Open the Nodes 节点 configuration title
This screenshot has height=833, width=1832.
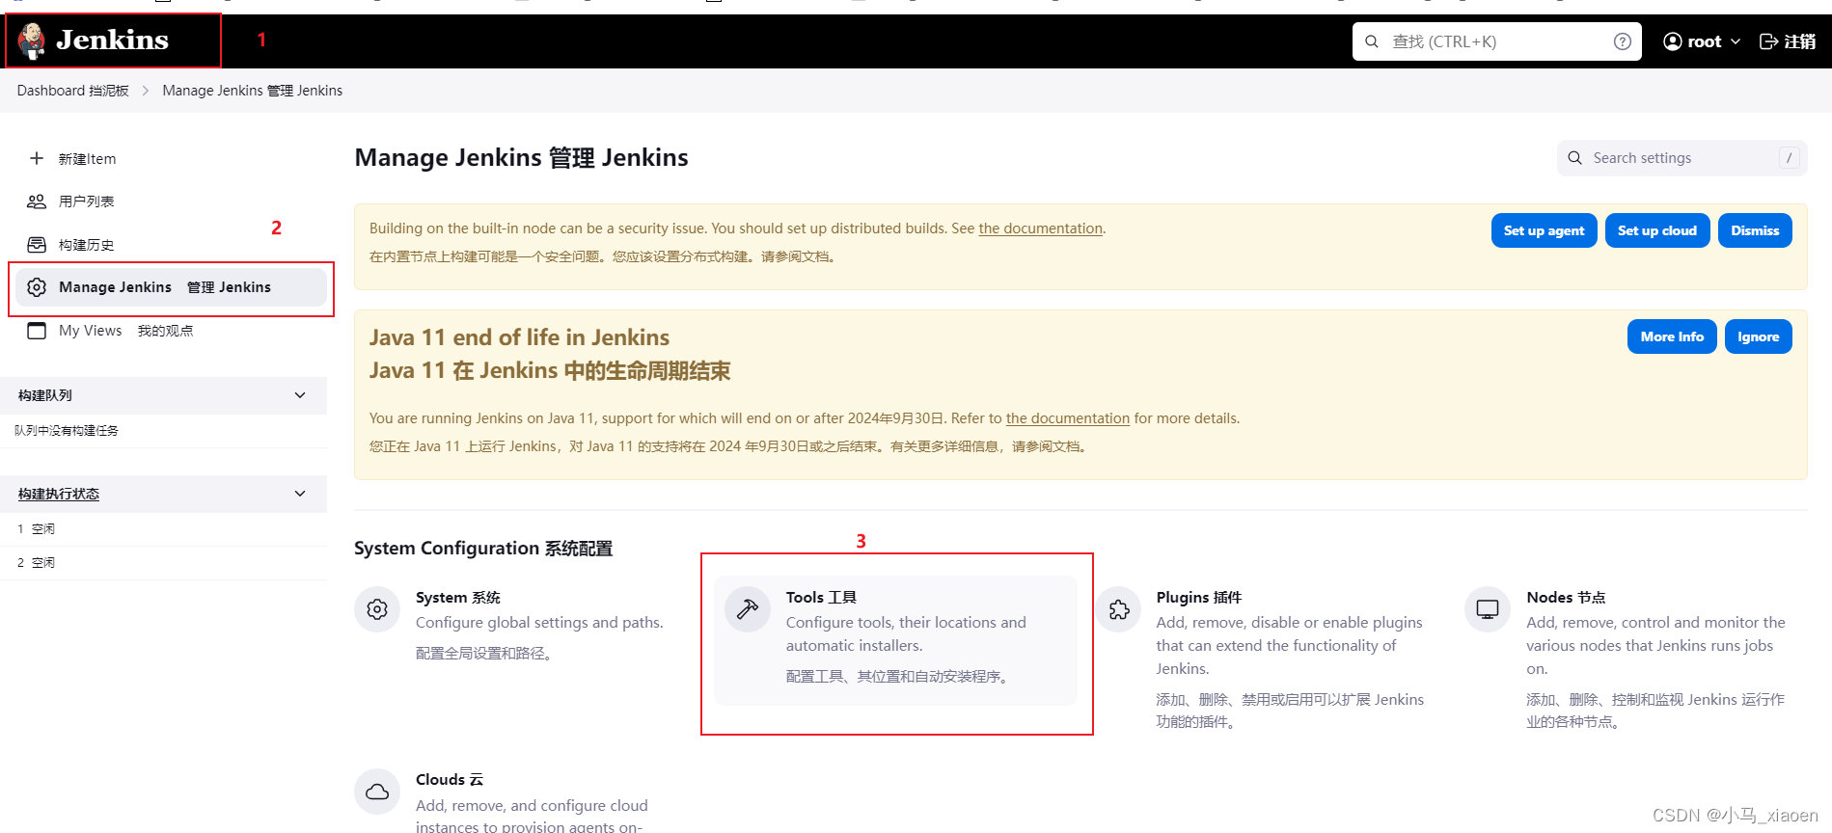click(x=1566, y=598)
